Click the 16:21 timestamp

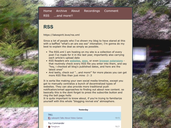click(x=117, y=127)
